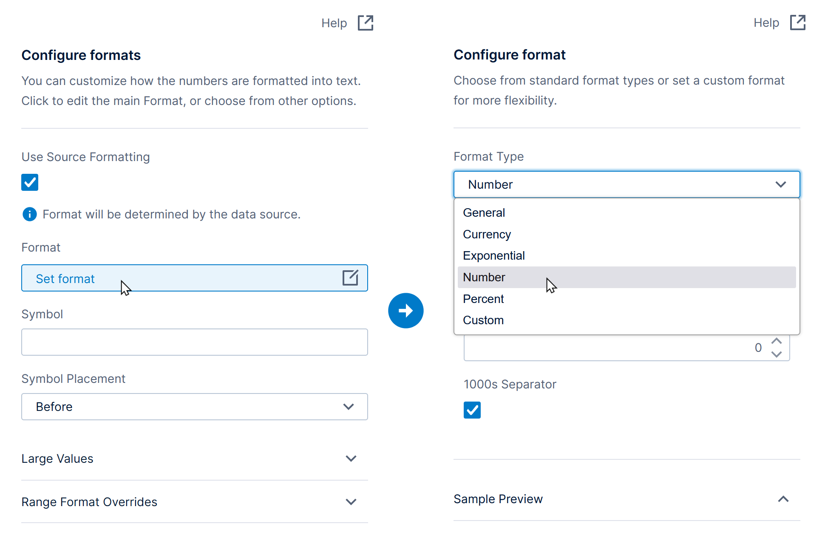Click the edit icon in Set format field

[x=350, y=278]
